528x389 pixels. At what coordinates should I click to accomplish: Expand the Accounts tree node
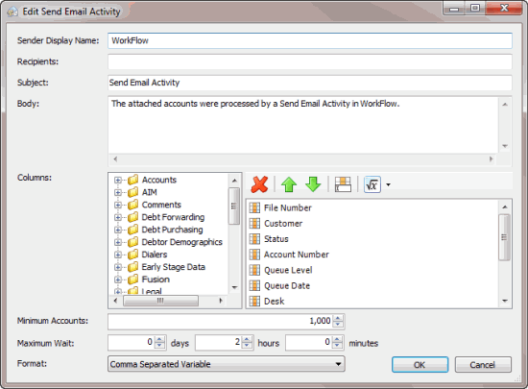coord(117,181)
